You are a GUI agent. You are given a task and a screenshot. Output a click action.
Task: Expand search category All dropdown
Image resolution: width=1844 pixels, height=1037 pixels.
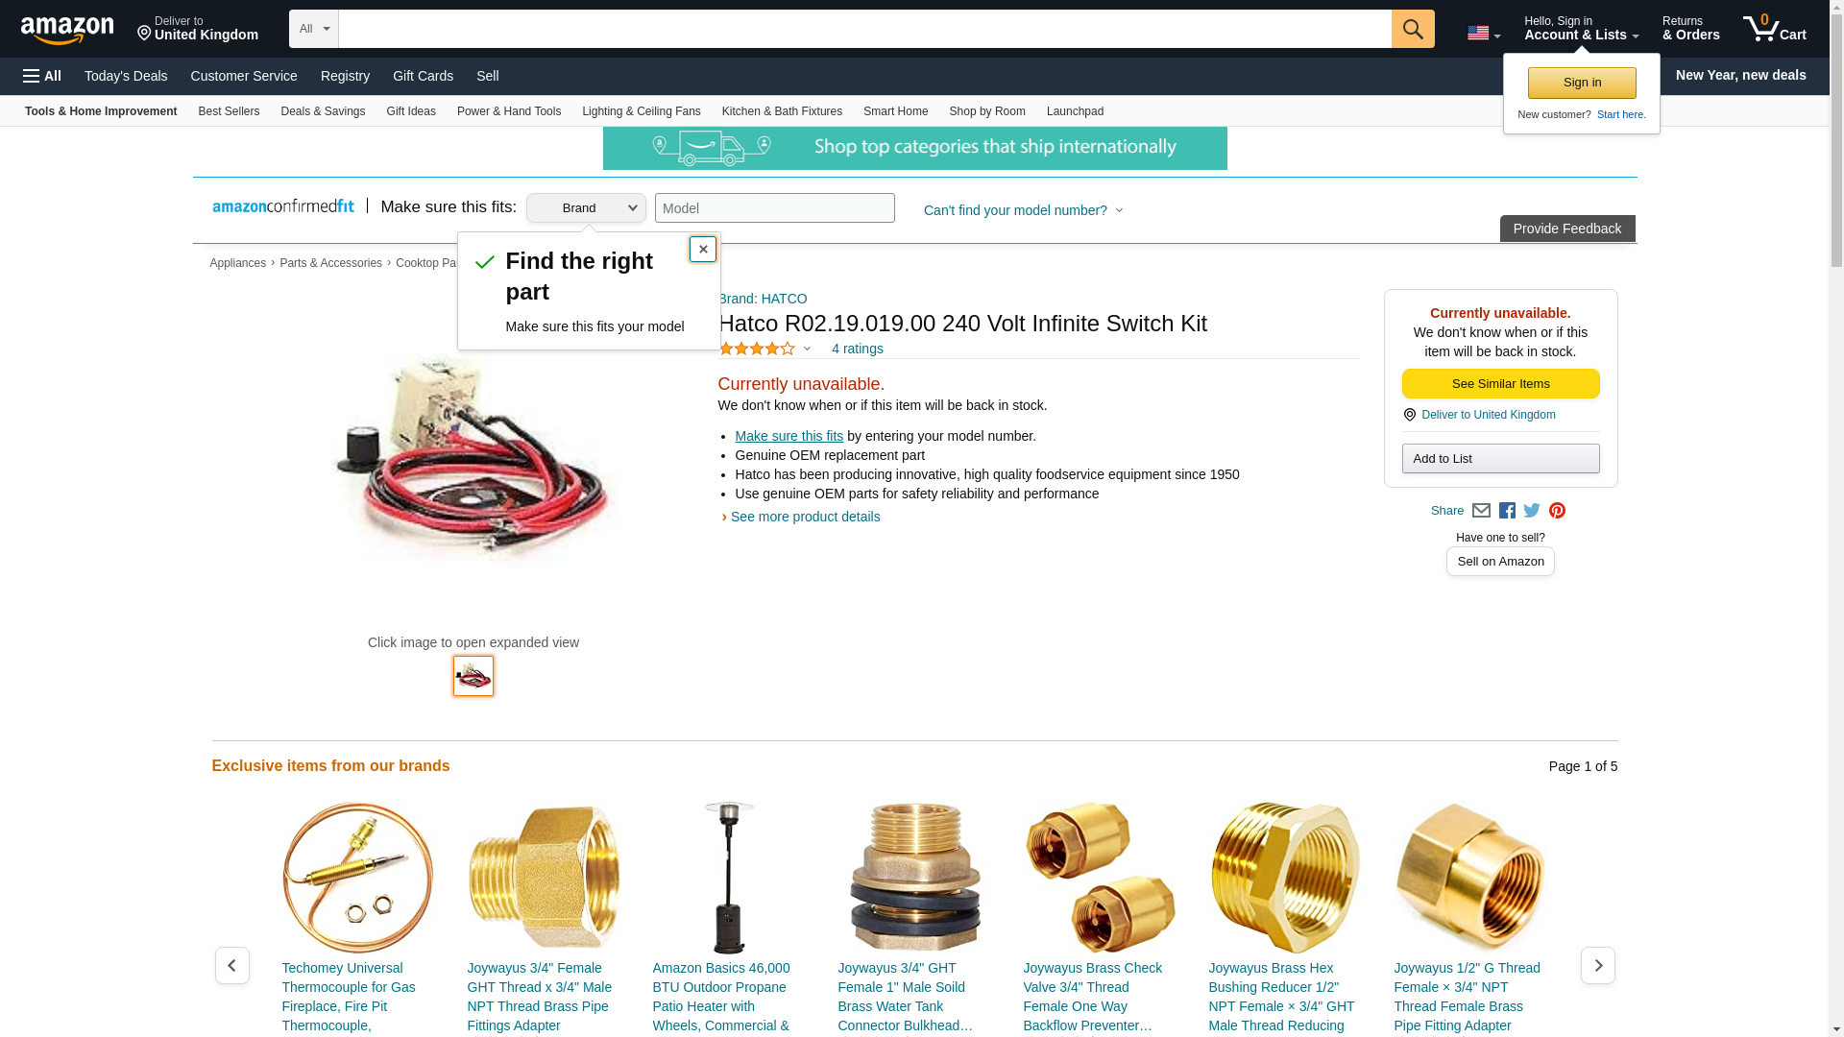[x=314, y=29]
